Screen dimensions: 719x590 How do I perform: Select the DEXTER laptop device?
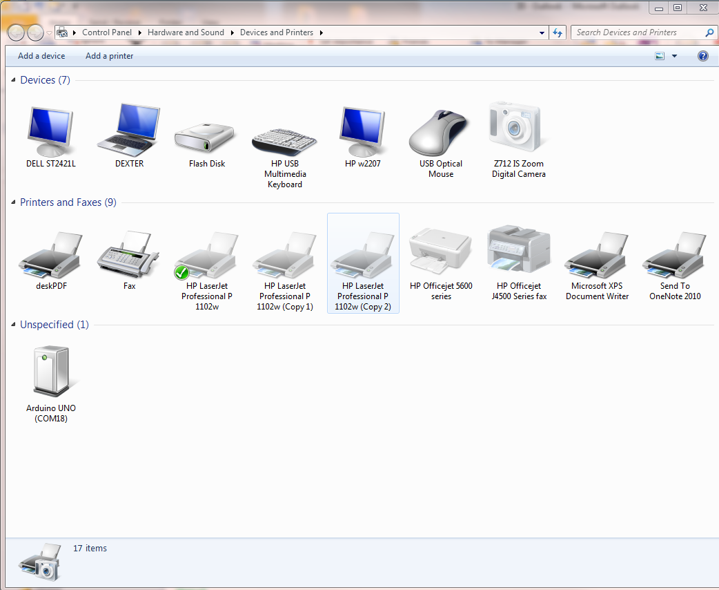129,131
